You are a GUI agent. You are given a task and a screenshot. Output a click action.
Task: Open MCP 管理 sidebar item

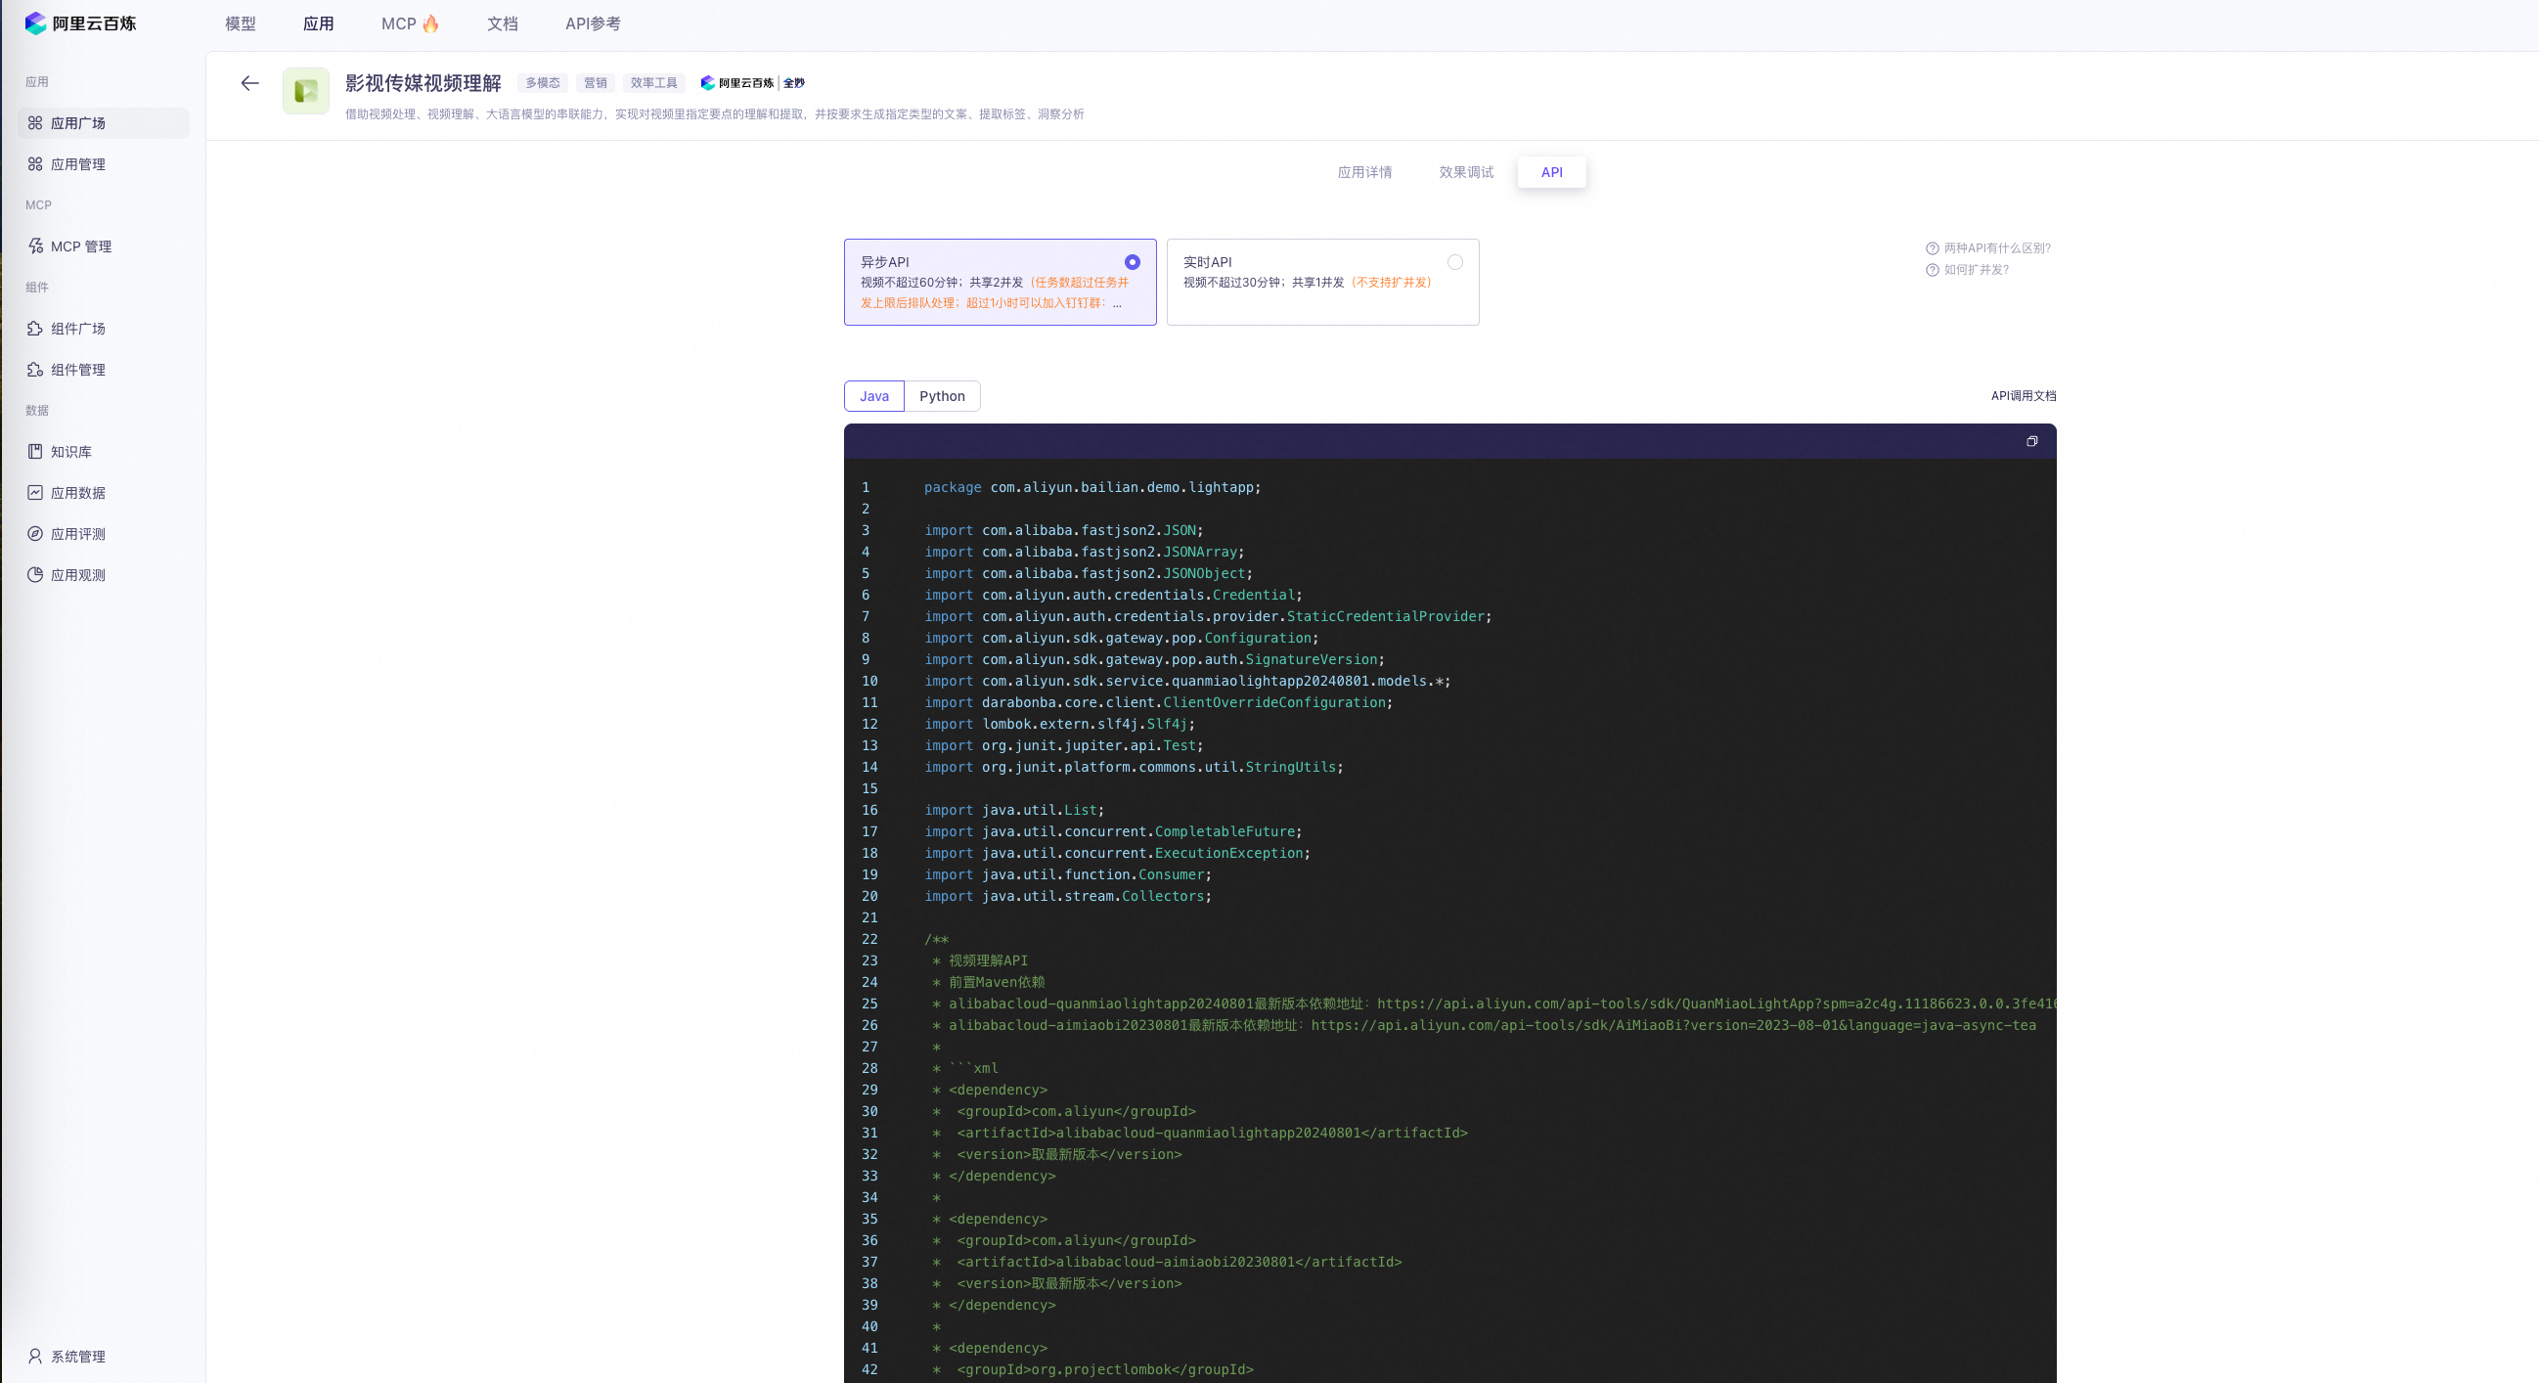coord(81,246)
